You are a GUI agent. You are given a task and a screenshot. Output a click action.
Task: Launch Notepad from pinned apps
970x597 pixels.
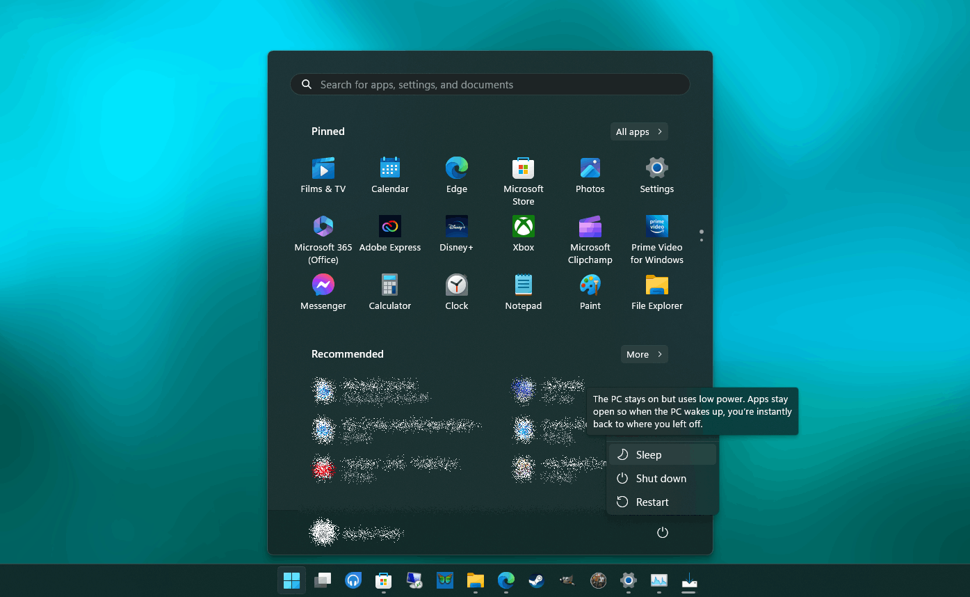[x=524, y=292]
